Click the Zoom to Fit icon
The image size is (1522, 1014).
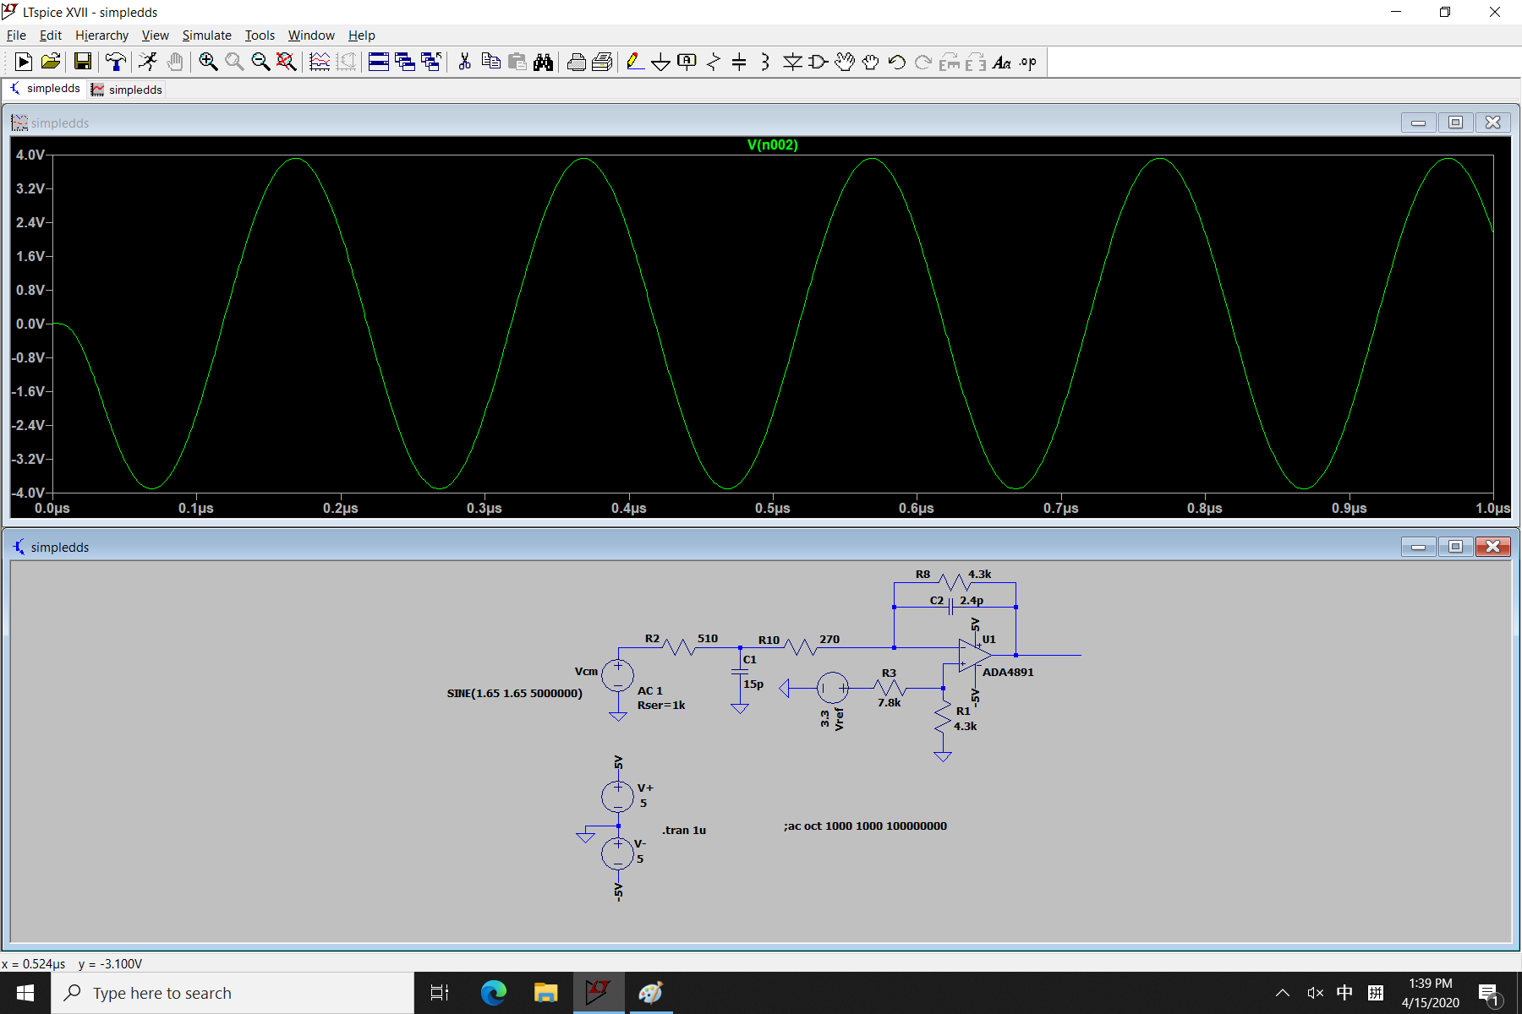coord(287,62)
